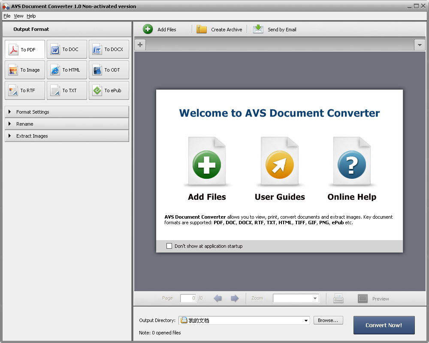Pick the To ePub output format
This screenshot has width=429, height=343.
[x=109, y=91]
